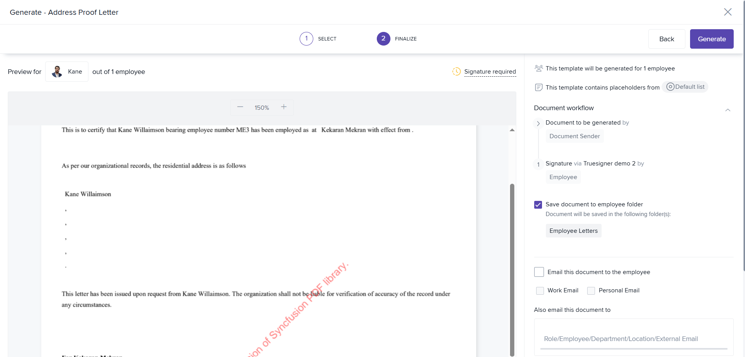The height and width of the screenshot is (357, 745).
Task: Enable the Personal Email checkbox
Action: tap(591, 291)
